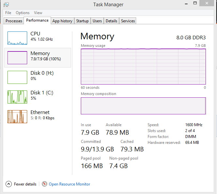Image resolution: width=217 pixels, height=194 pixels.
Task: Click the Paged pool '166 MB' value
Action: pos(92,166)
